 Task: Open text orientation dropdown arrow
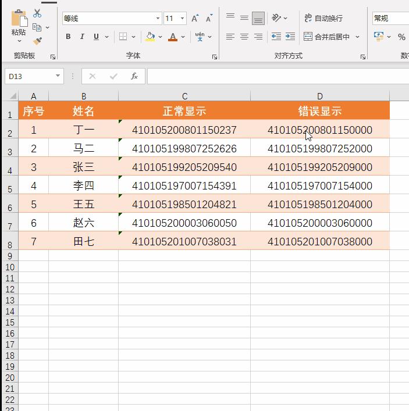(286, 19)
